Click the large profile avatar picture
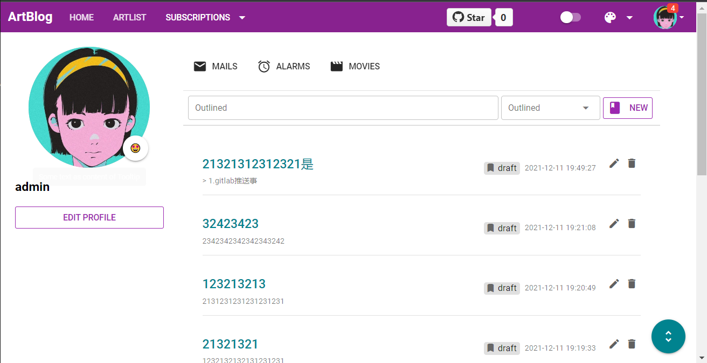The height and width of the screenshot is (363, 707). point(89,107)
